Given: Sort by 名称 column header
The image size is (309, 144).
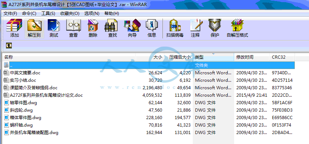Looking at the screenshot, I should point(68,57).
